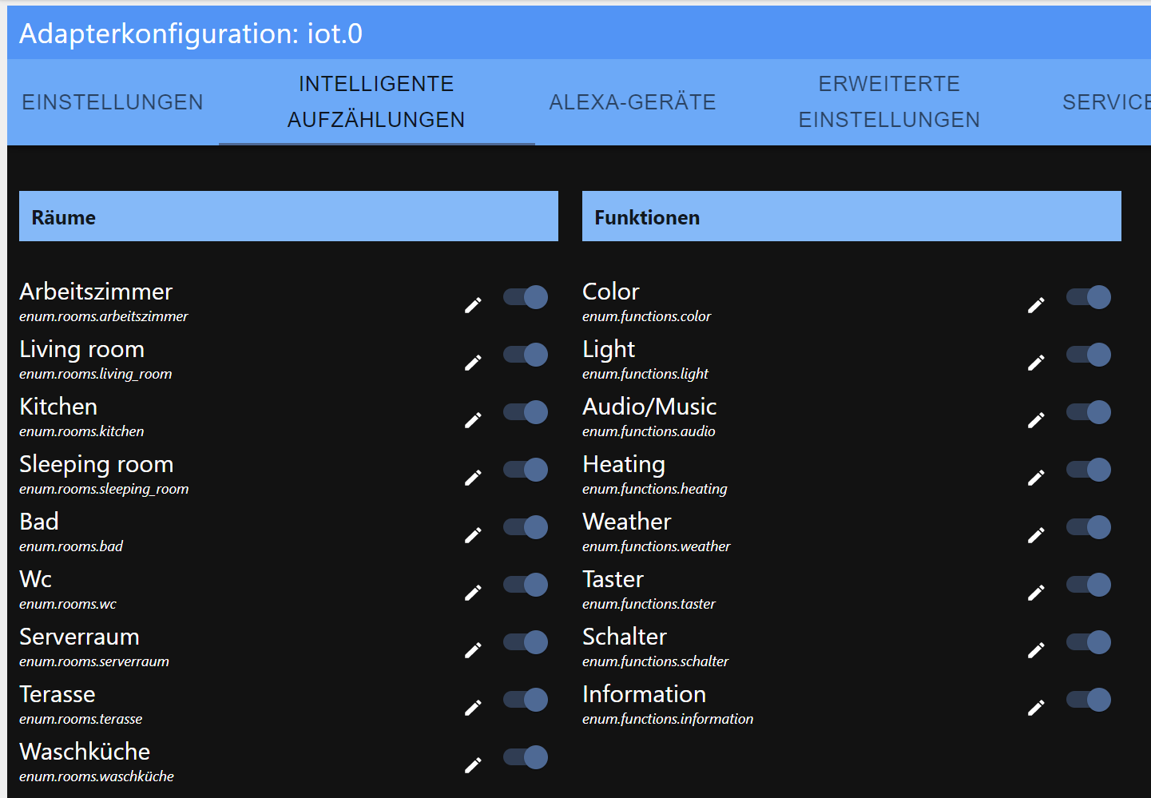The image size is (1151, 798).
Task: Select the Intelligente Aufzählungen tab
Action: tap(376, 102)
